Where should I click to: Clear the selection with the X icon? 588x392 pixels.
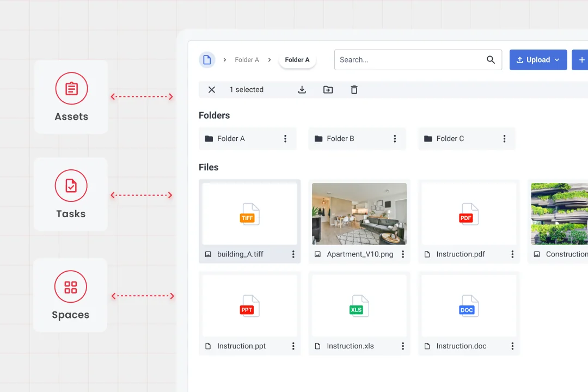[211, 90]
